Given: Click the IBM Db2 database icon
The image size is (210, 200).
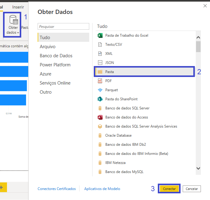Looking at the screenshot, I should tap(100, 145).
